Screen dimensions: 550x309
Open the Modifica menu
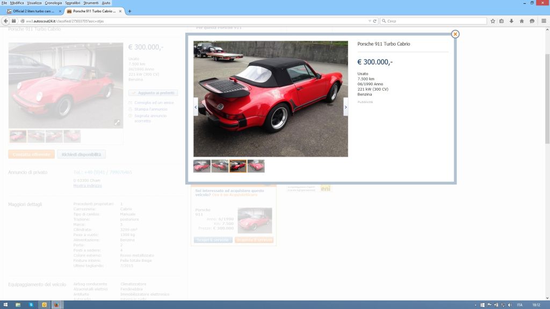(17, 3)
